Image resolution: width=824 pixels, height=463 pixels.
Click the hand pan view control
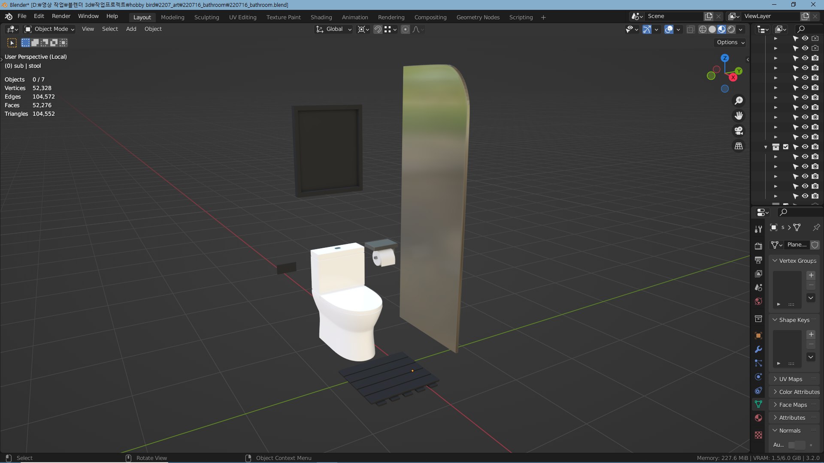(x=739, y=116)
